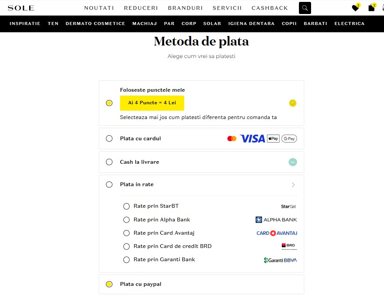The width and height of the screenshot is (384, 298).
Task: Open the wishlist heart icon
Action: coord(355,8)
